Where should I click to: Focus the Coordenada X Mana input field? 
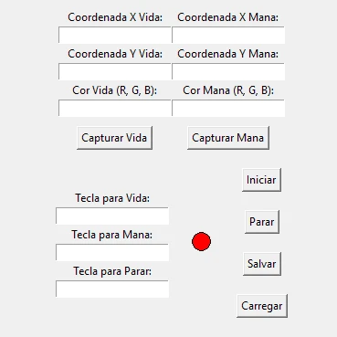point(228,35)
